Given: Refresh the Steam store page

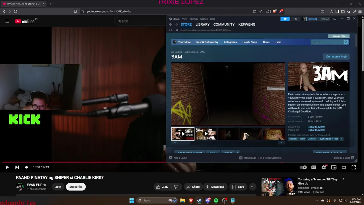Looking at the screenshot, I should click(171, 30).
